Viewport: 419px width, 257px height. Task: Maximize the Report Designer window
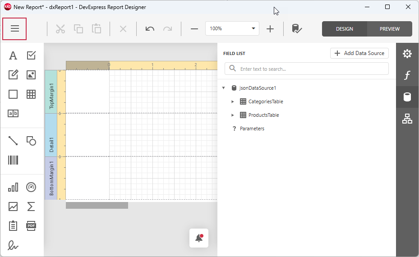tap(387, 7)
